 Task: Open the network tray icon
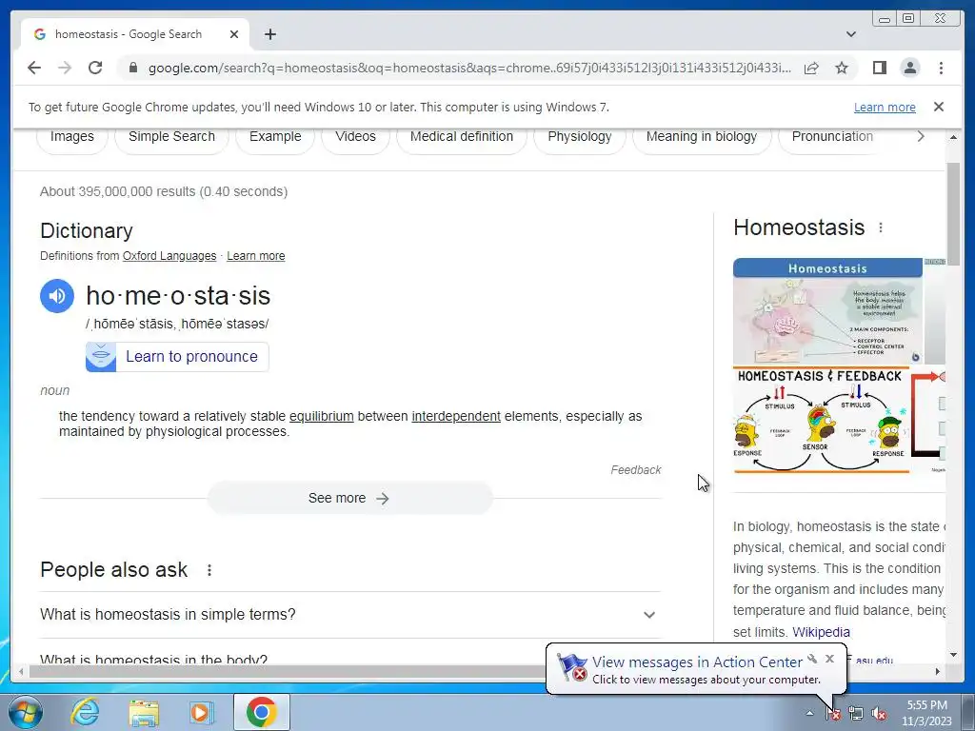856,714
